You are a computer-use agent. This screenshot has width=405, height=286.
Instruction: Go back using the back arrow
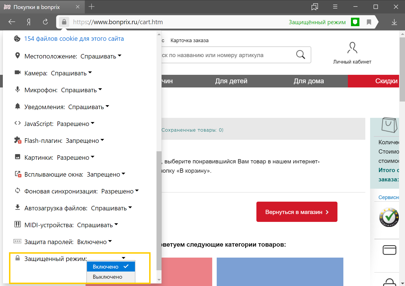(x=12, y=22)
